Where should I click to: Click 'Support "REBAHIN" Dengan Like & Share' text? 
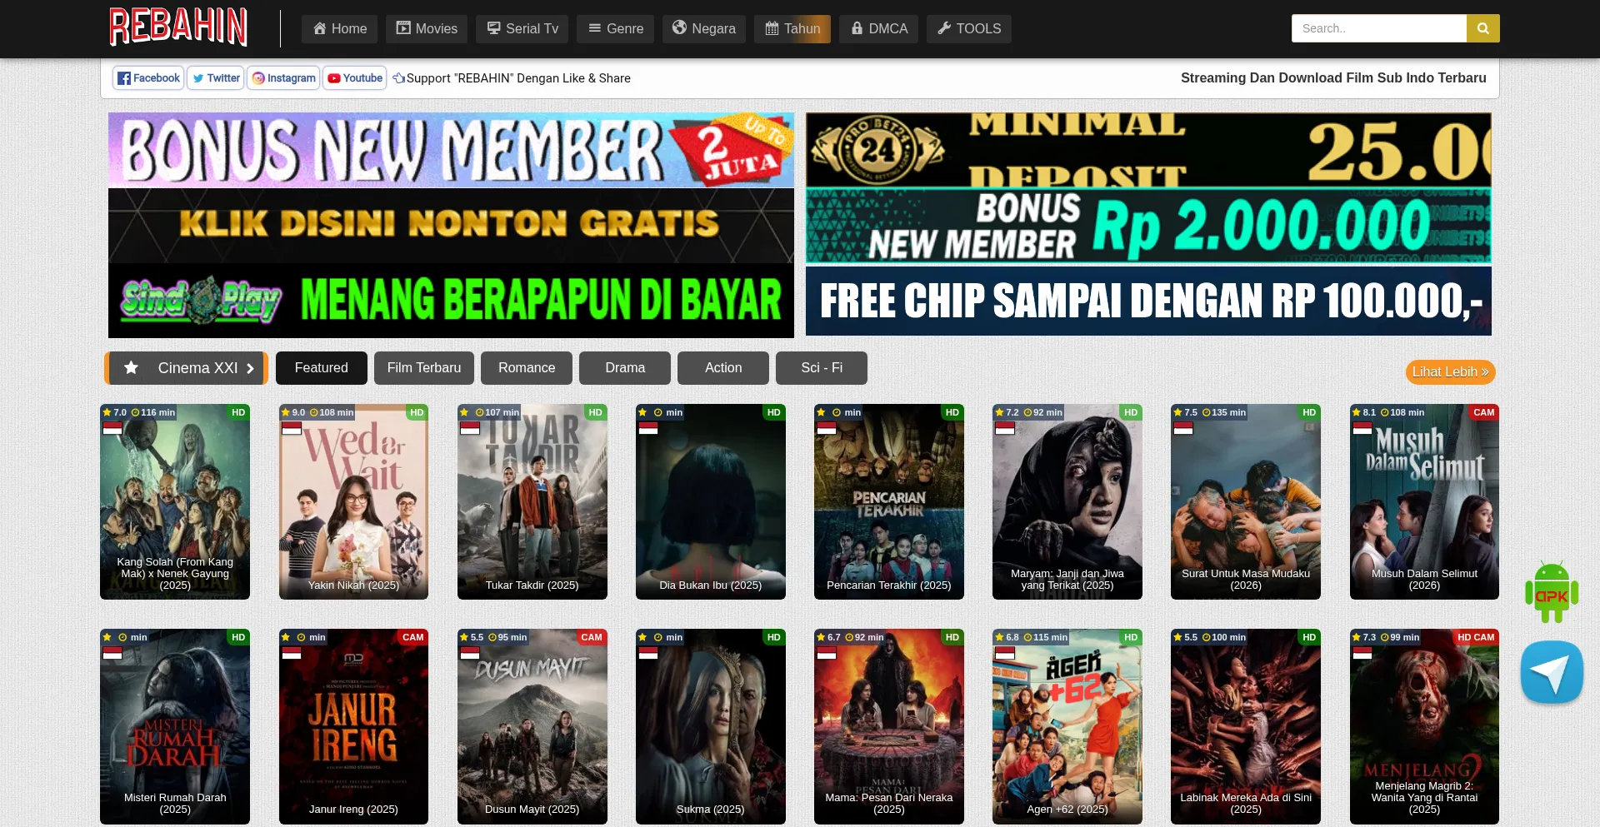click(518, 78)
